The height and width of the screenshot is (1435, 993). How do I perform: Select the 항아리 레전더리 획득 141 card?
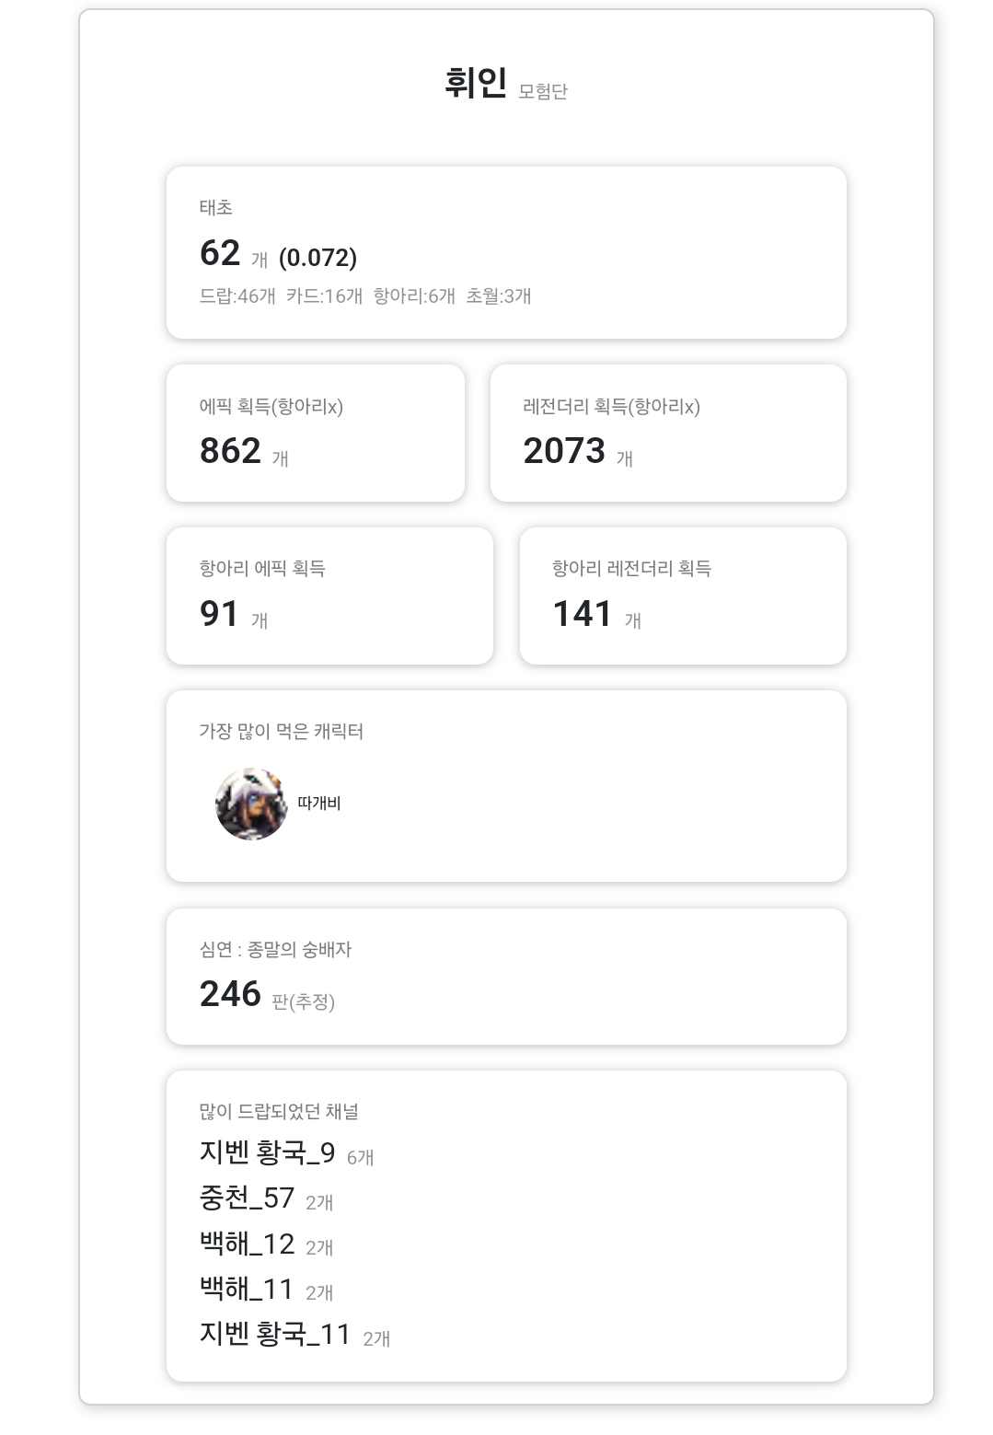pyautogui.click(x=683, y=596)
